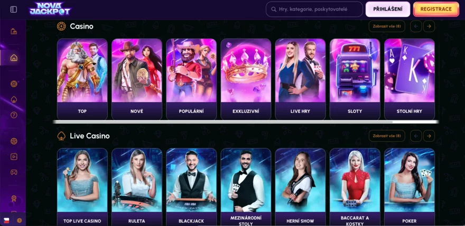This screenshot has height=226, width=465.
Task: Toggle the sidebar panel icon
Action: point(14,10)
